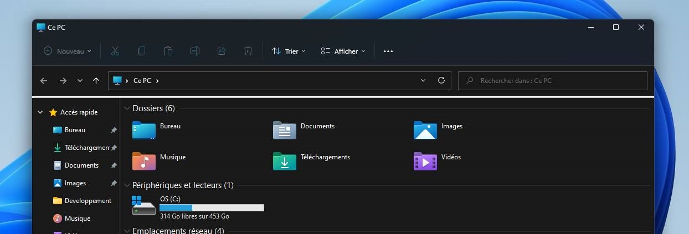Select the Vidéos folder icon
Viewport: 689px width, 234px height.
(425, 161)
